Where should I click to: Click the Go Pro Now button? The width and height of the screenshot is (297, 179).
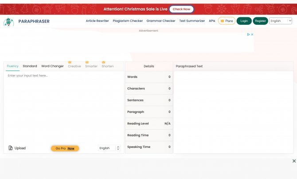point(65,148)
